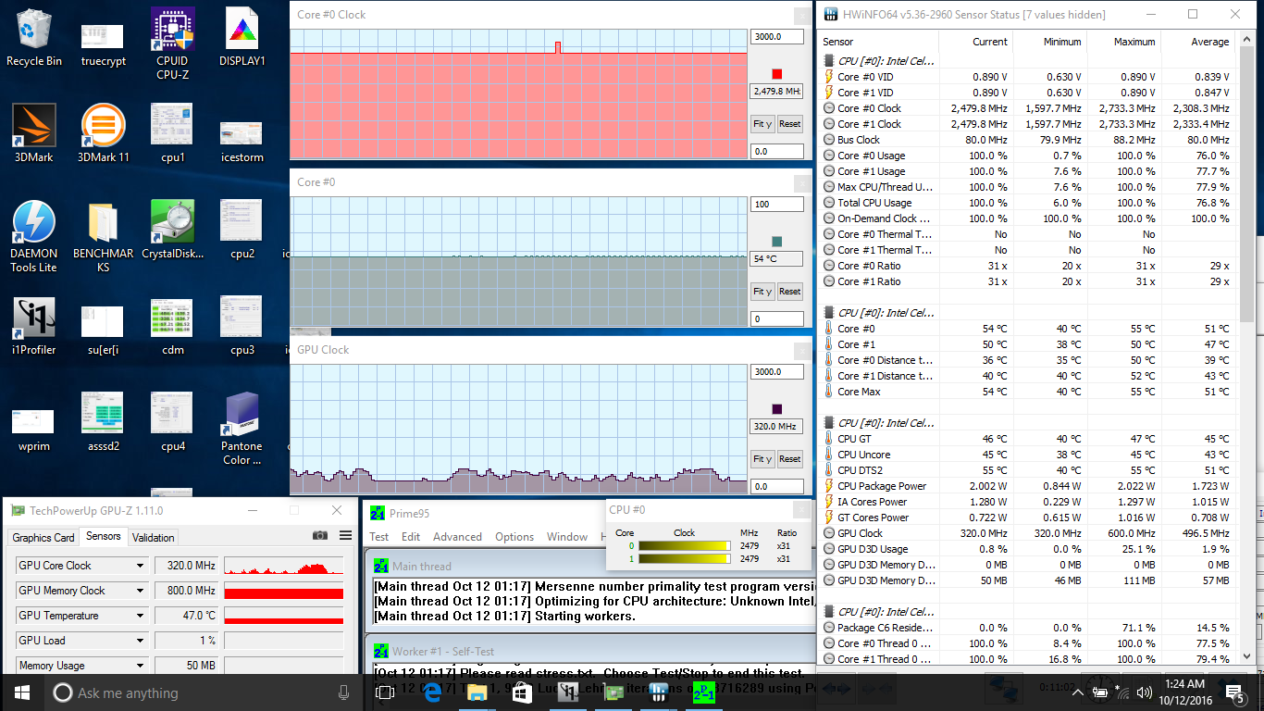Select the Sensors tab in GPU-Z
Viewport: 1264px width, 711px height.
pos(104,536)
